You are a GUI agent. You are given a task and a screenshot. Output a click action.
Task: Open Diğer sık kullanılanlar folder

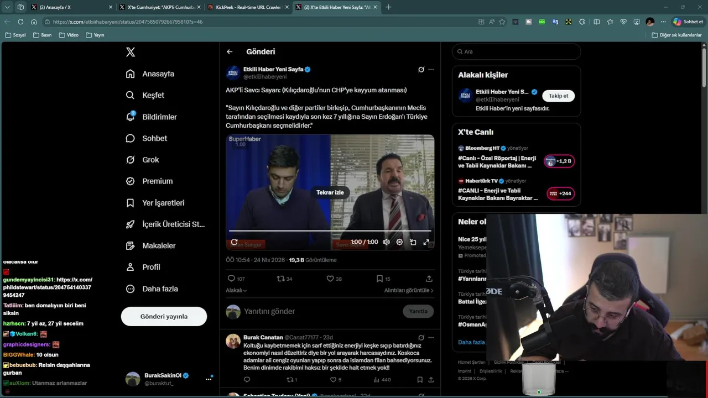click(x=676, y=35)
